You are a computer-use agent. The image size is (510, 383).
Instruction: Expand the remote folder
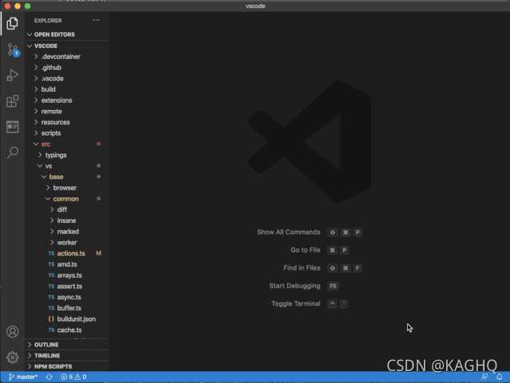(67, 111)
